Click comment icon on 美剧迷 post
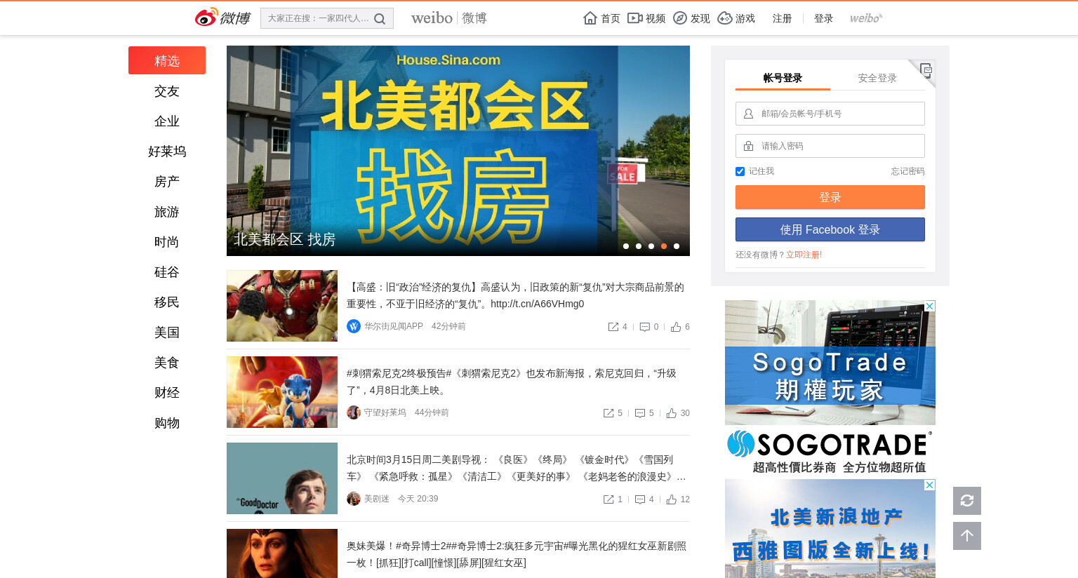 [x=640, y=499]
